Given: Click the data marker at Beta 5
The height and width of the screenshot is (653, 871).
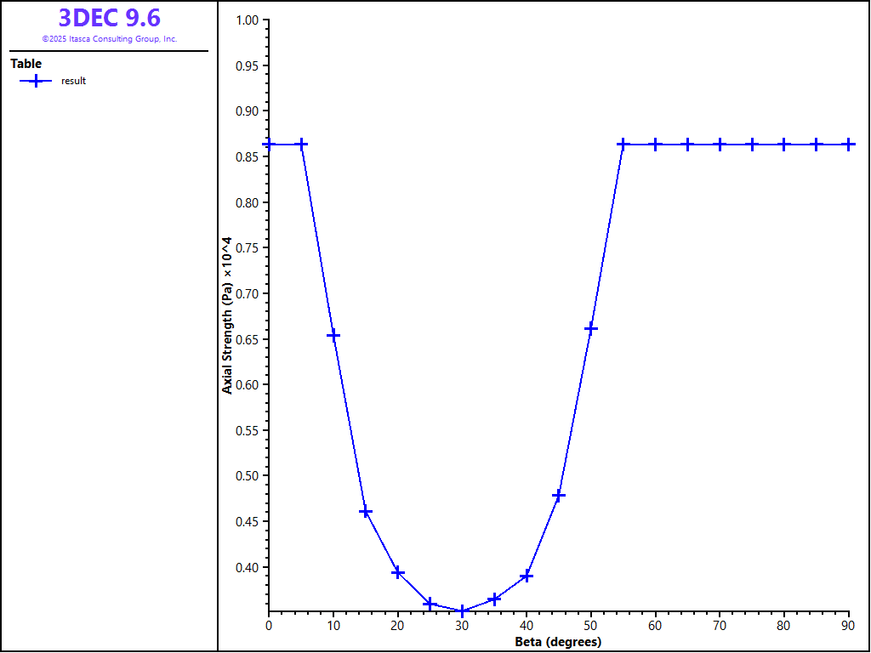Looking at the screenshot, I should tap(301, 145).
